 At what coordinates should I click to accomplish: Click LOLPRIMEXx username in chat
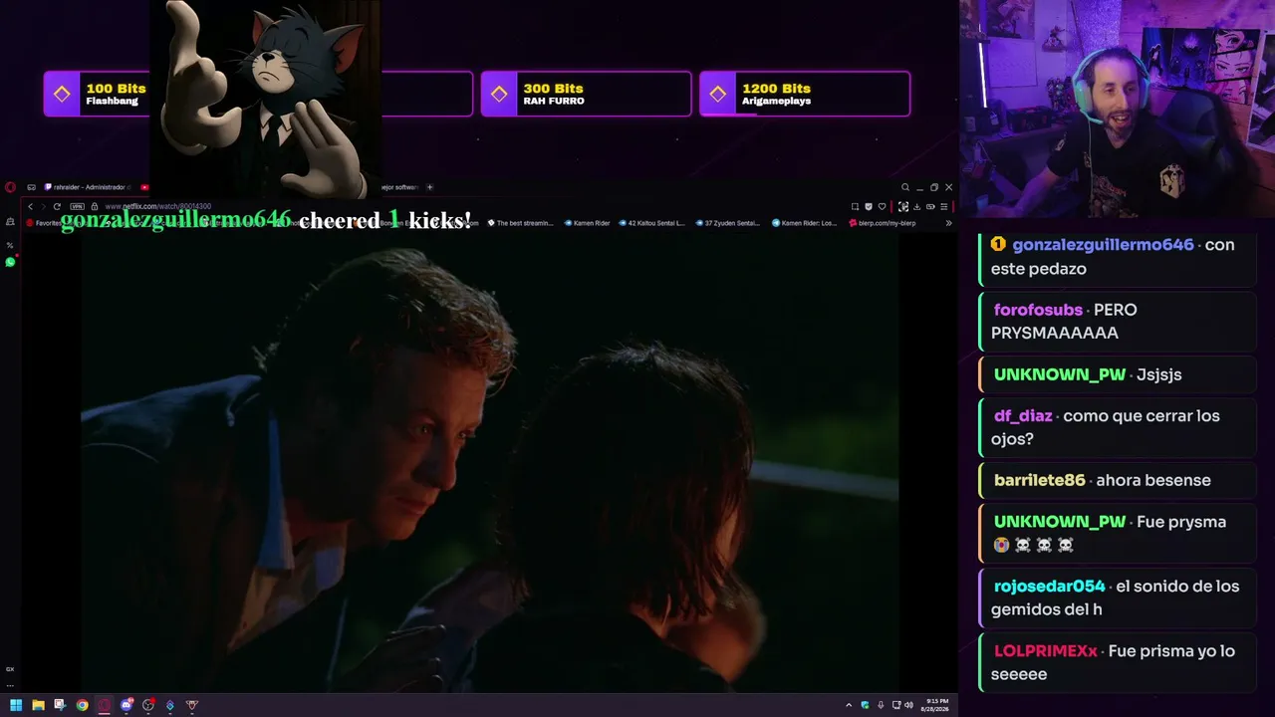pos(1045,650)
